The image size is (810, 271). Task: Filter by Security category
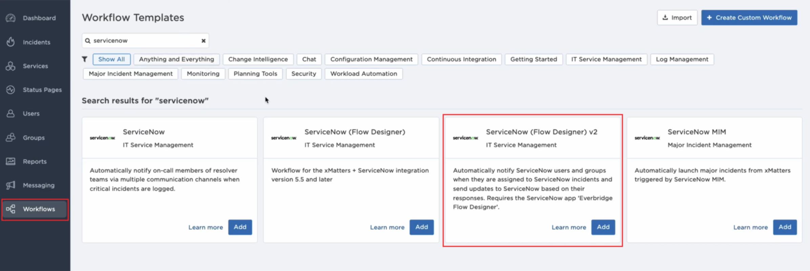tap(304, 74)
